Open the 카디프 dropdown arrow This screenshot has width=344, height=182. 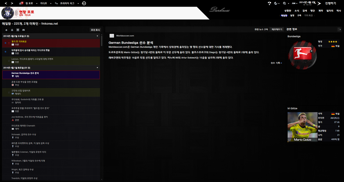pos(51,3)
